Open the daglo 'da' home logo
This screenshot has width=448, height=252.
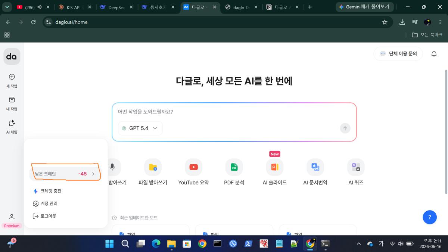[12, 56]
